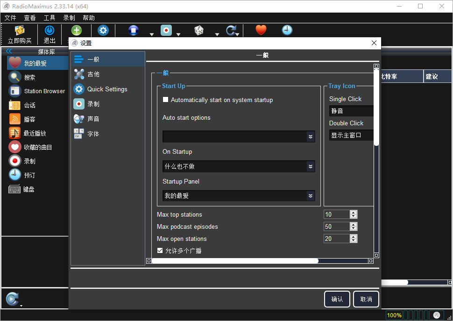Viewport: 453px width, 321px height.
Task: Open the 工具 menu
Action: pyautogui.click(x=50, y=18)
